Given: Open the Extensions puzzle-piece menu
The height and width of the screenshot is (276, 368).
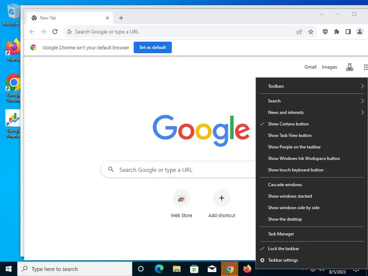Looking at the screenshot, I should pyautogui.click(x=336, y=32).
